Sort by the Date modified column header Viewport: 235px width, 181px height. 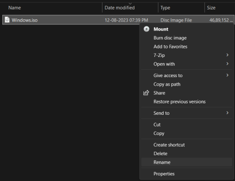[x=119, y=8]
